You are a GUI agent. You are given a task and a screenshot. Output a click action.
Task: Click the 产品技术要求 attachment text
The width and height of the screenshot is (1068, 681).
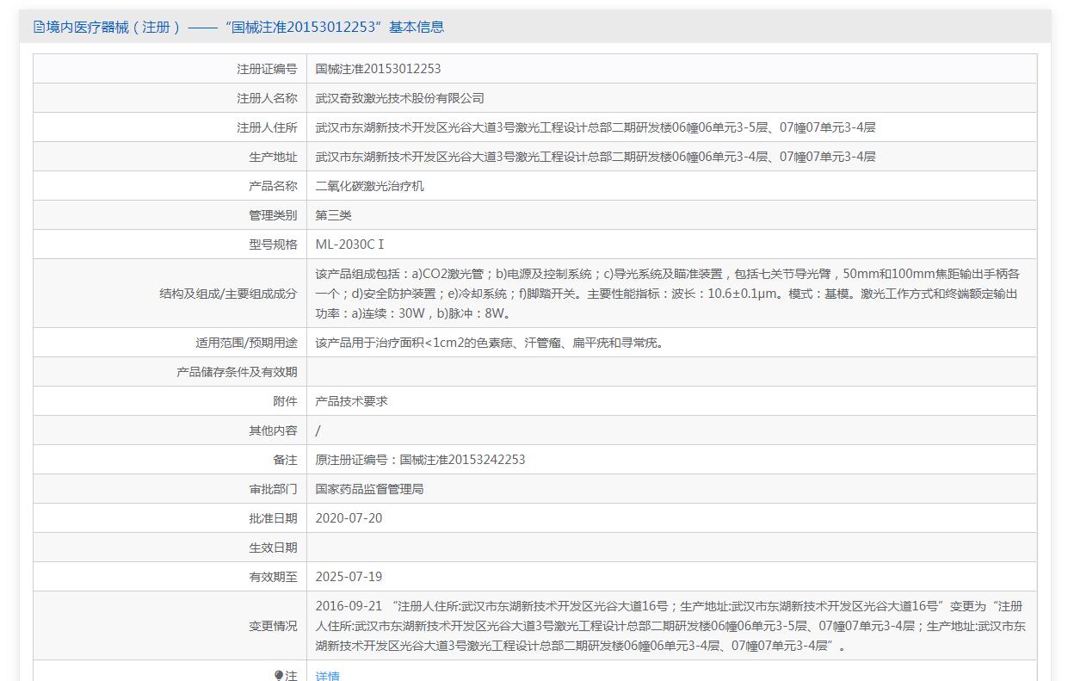[351, 401]
